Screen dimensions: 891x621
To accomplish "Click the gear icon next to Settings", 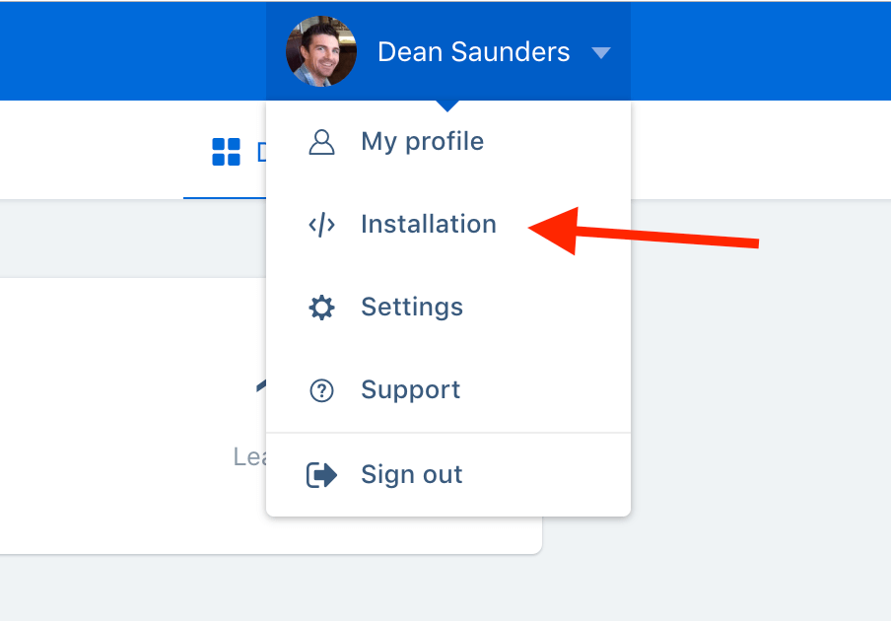I will (x=321, y=308).
